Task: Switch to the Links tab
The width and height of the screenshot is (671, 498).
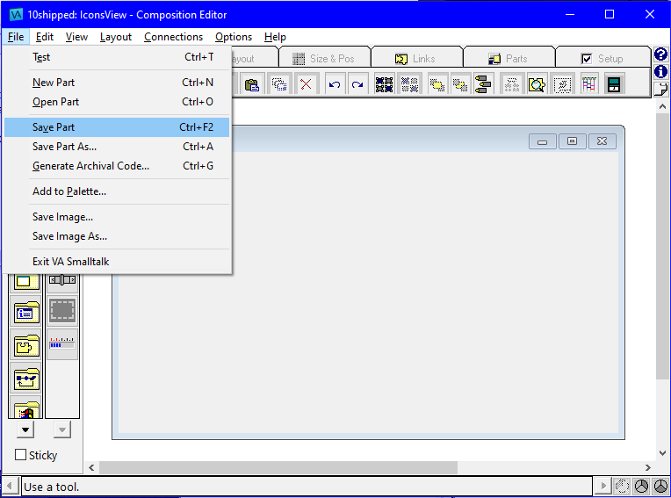Action: click(x=416, y=59)
